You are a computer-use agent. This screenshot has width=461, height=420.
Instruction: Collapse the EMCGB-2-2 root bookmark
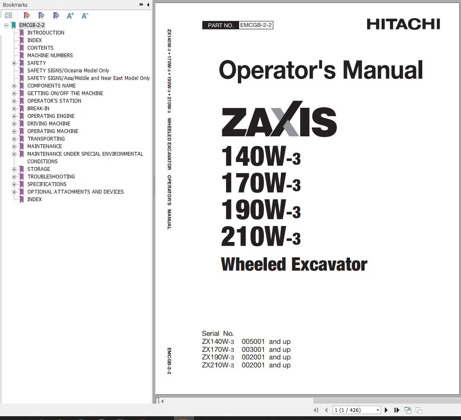[x=6, y=25]
